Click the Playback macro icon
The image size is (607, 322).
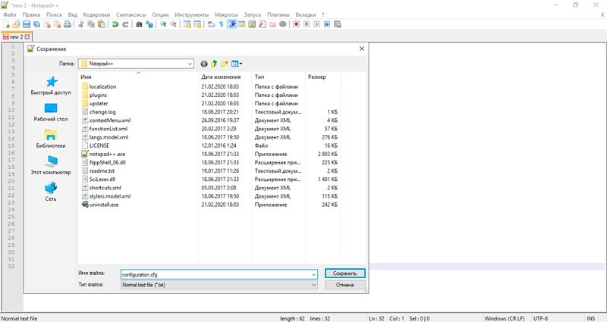316,24
